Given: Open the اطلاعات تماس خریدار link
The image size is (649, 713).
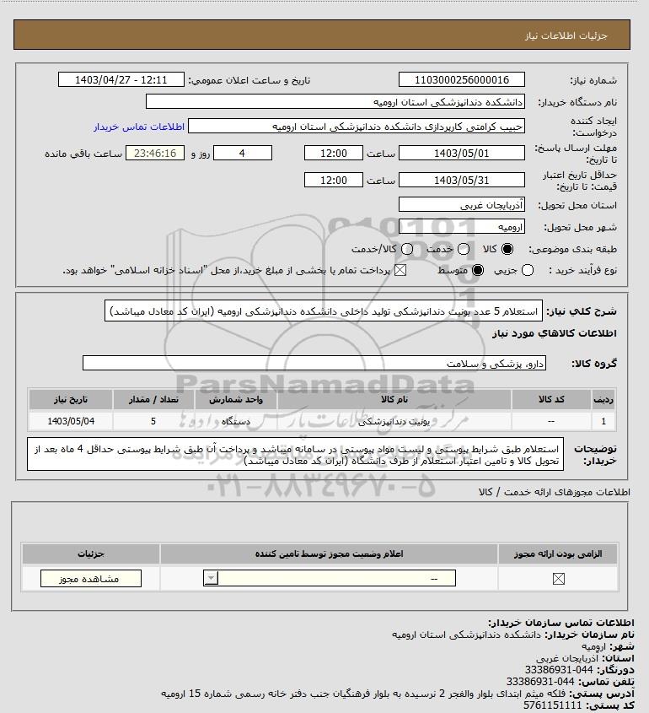Looking at the screenshot, I should [x=139, y=127].
